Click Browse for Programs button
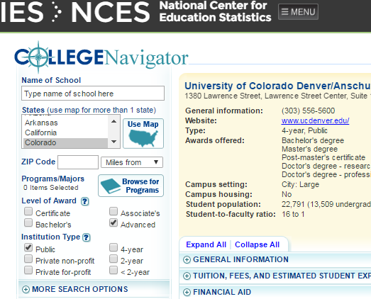This screenshot has height=299, width=371. (x=131, y=186)
